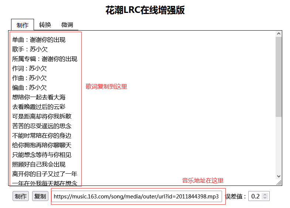
Task: Click the line 作曲 : 苏小欠
Action: pyautogui.click(x=30, y=78)
